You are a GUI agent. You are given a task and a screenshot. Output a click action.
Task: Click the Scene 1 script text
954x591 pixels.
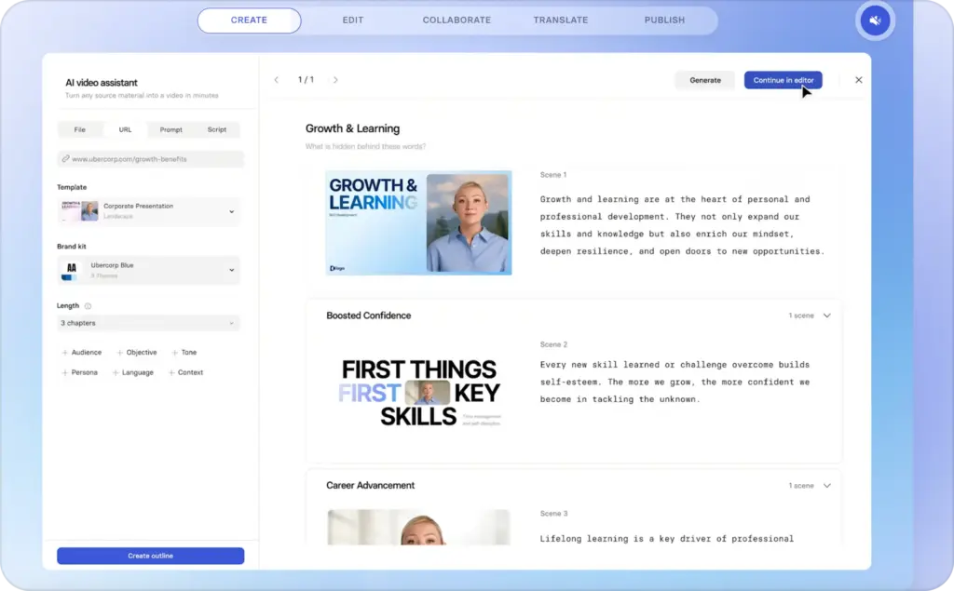coord(682,225)
